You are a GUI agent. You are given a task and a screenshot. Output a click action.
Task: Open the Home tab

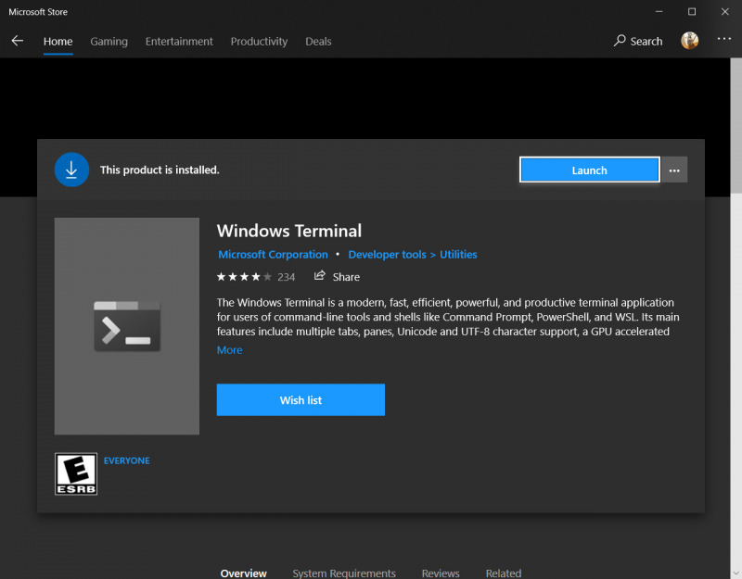(x=58, y=42)
